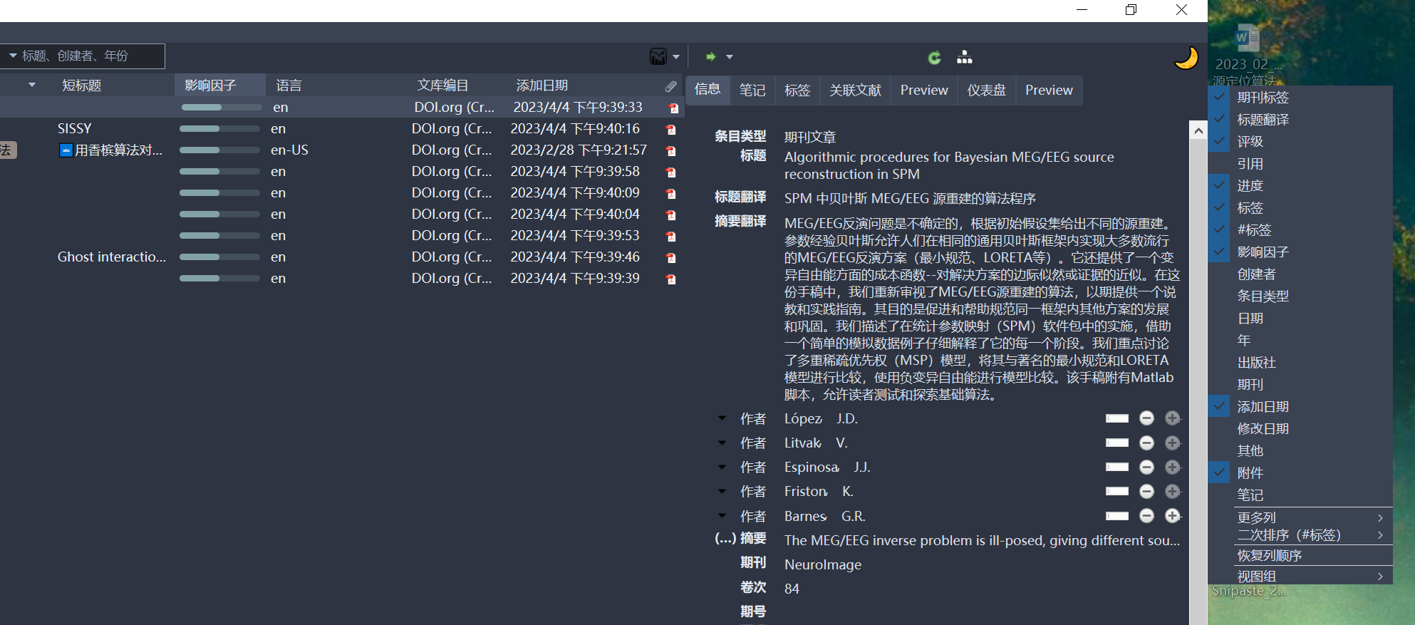Open the search mode dropdown arrow
This screenshot has width=1415, height=625.
pos(13,56)
